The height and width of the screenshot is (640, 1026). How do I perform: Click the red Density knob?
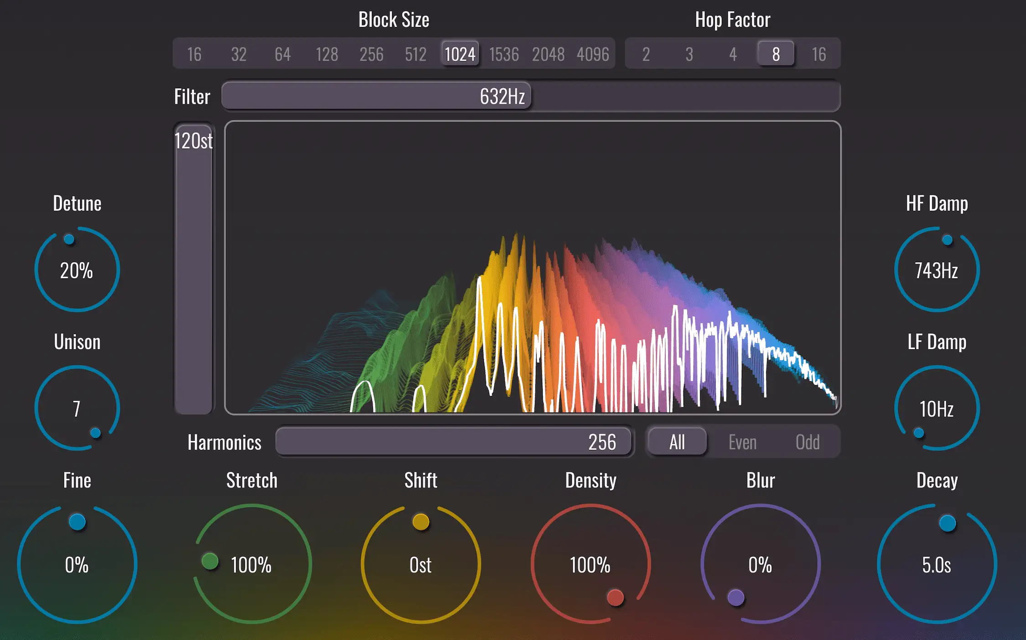coord(591,564)
